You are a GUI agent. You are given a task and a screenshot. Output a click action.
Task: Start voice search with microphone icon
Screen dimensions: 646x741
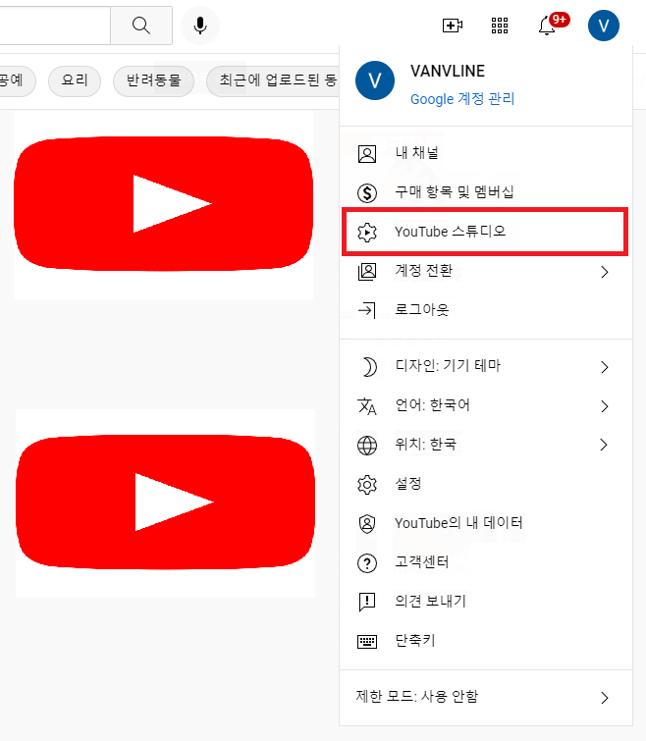(x=200, y=26)
